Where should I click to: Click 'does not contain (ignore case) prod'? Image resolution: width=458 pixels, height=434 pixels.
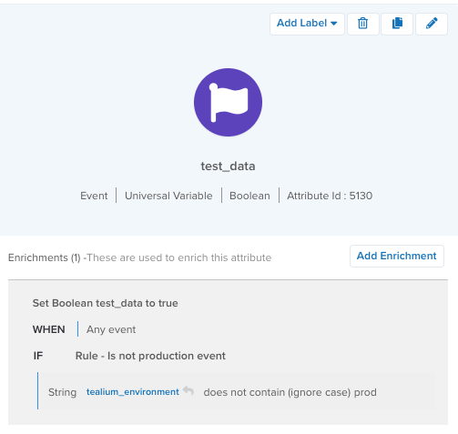[290, 392]
